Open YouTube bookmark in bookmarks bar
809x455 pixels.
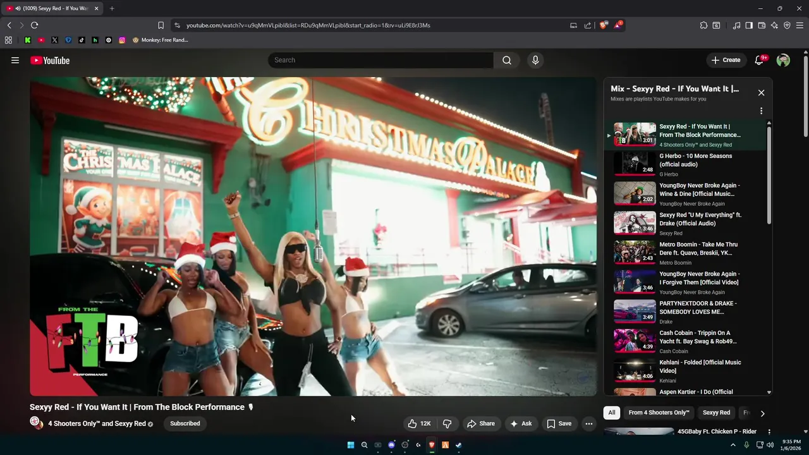pos(41,40)
